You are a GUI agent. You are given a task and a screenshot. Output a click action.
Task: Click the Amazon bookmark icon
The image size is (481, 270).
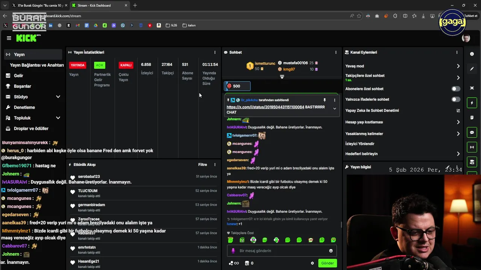(x=159, y=25)
